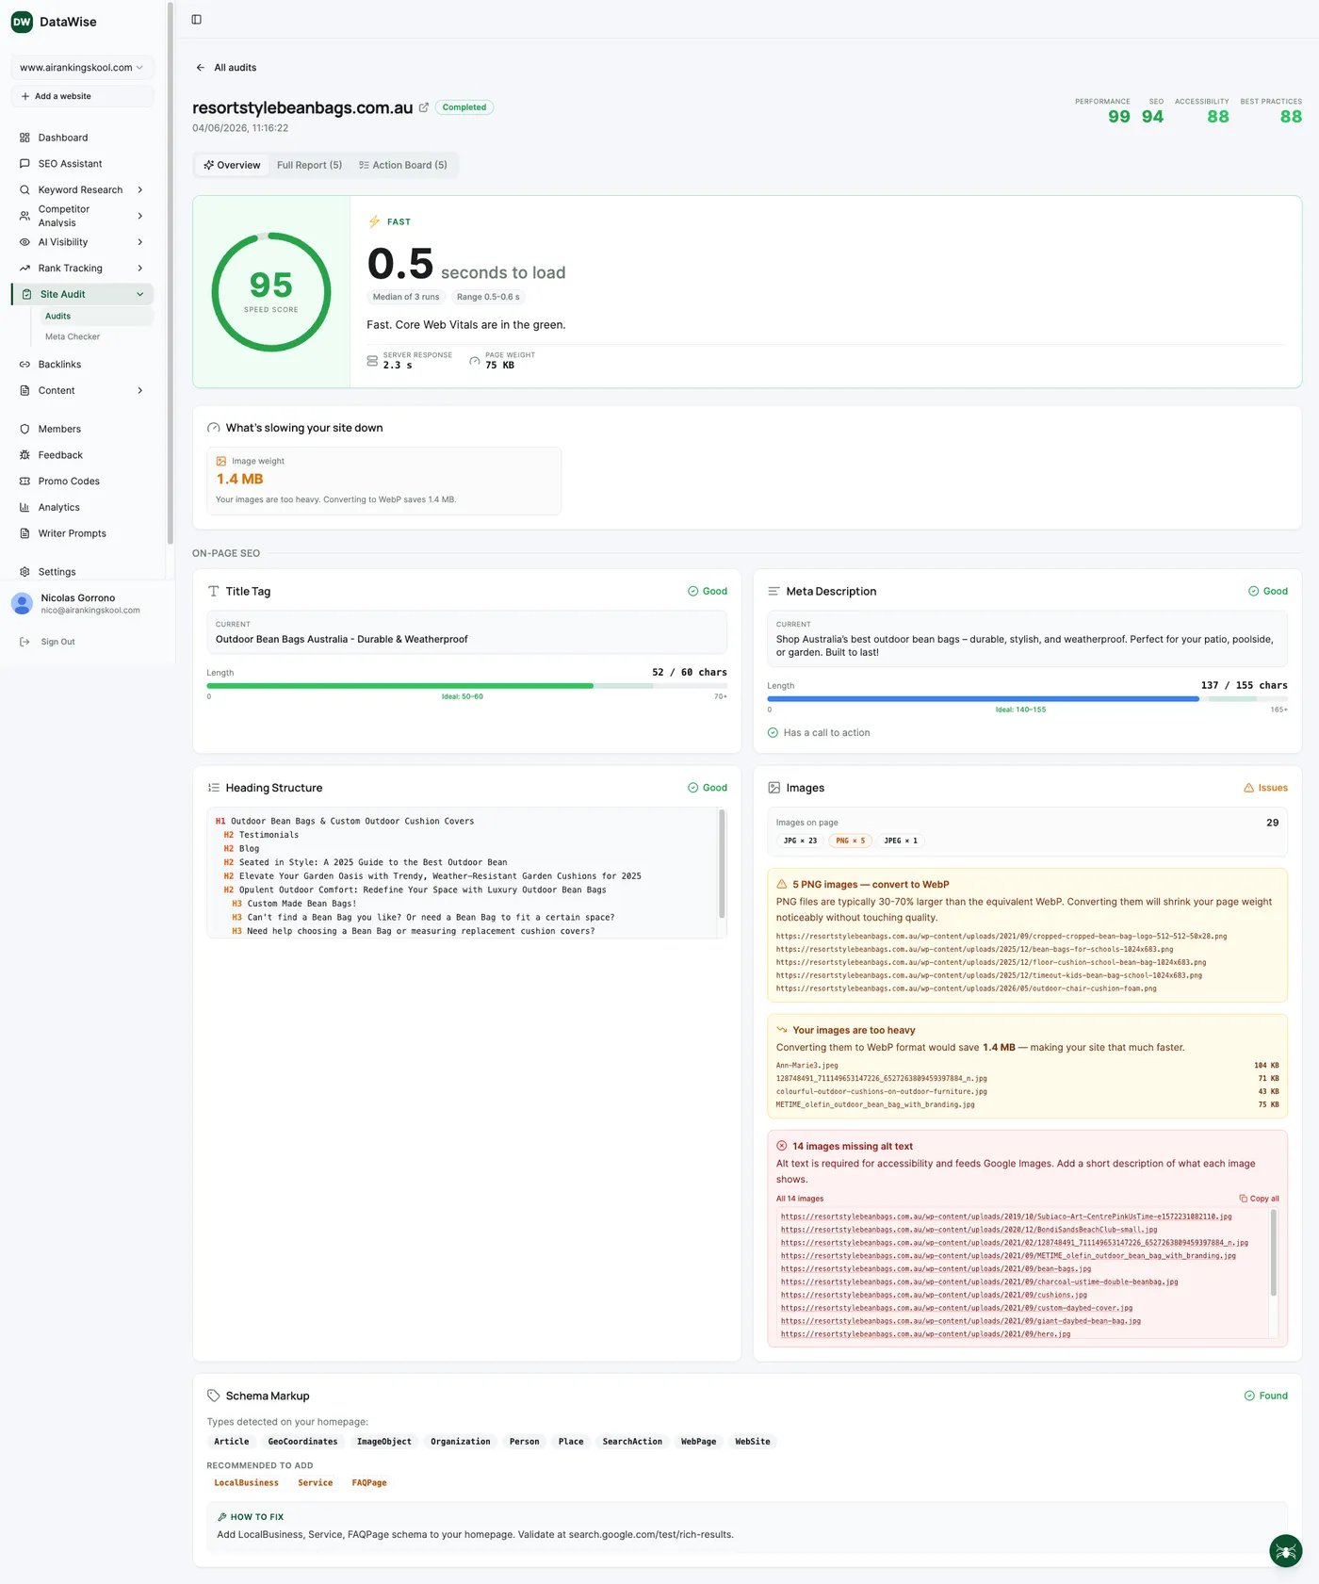The height and width of the screenshot is (1584, 1319).
Task: Expand the Rank Tracking submenu chevron
Action: [x=140, y=269]
